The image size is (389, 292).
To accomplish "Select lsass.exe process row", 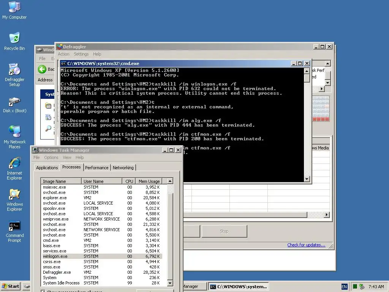I will tap(102, 246).
